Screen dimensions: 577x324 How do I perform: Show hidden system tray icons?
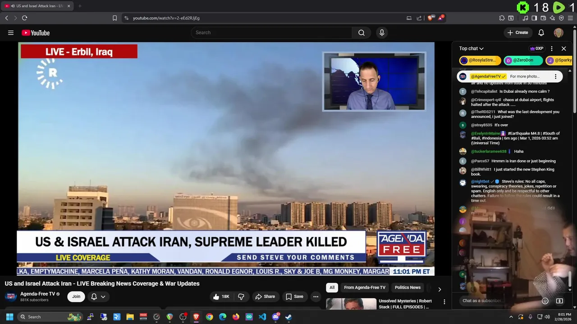click(x=511, y=317)
